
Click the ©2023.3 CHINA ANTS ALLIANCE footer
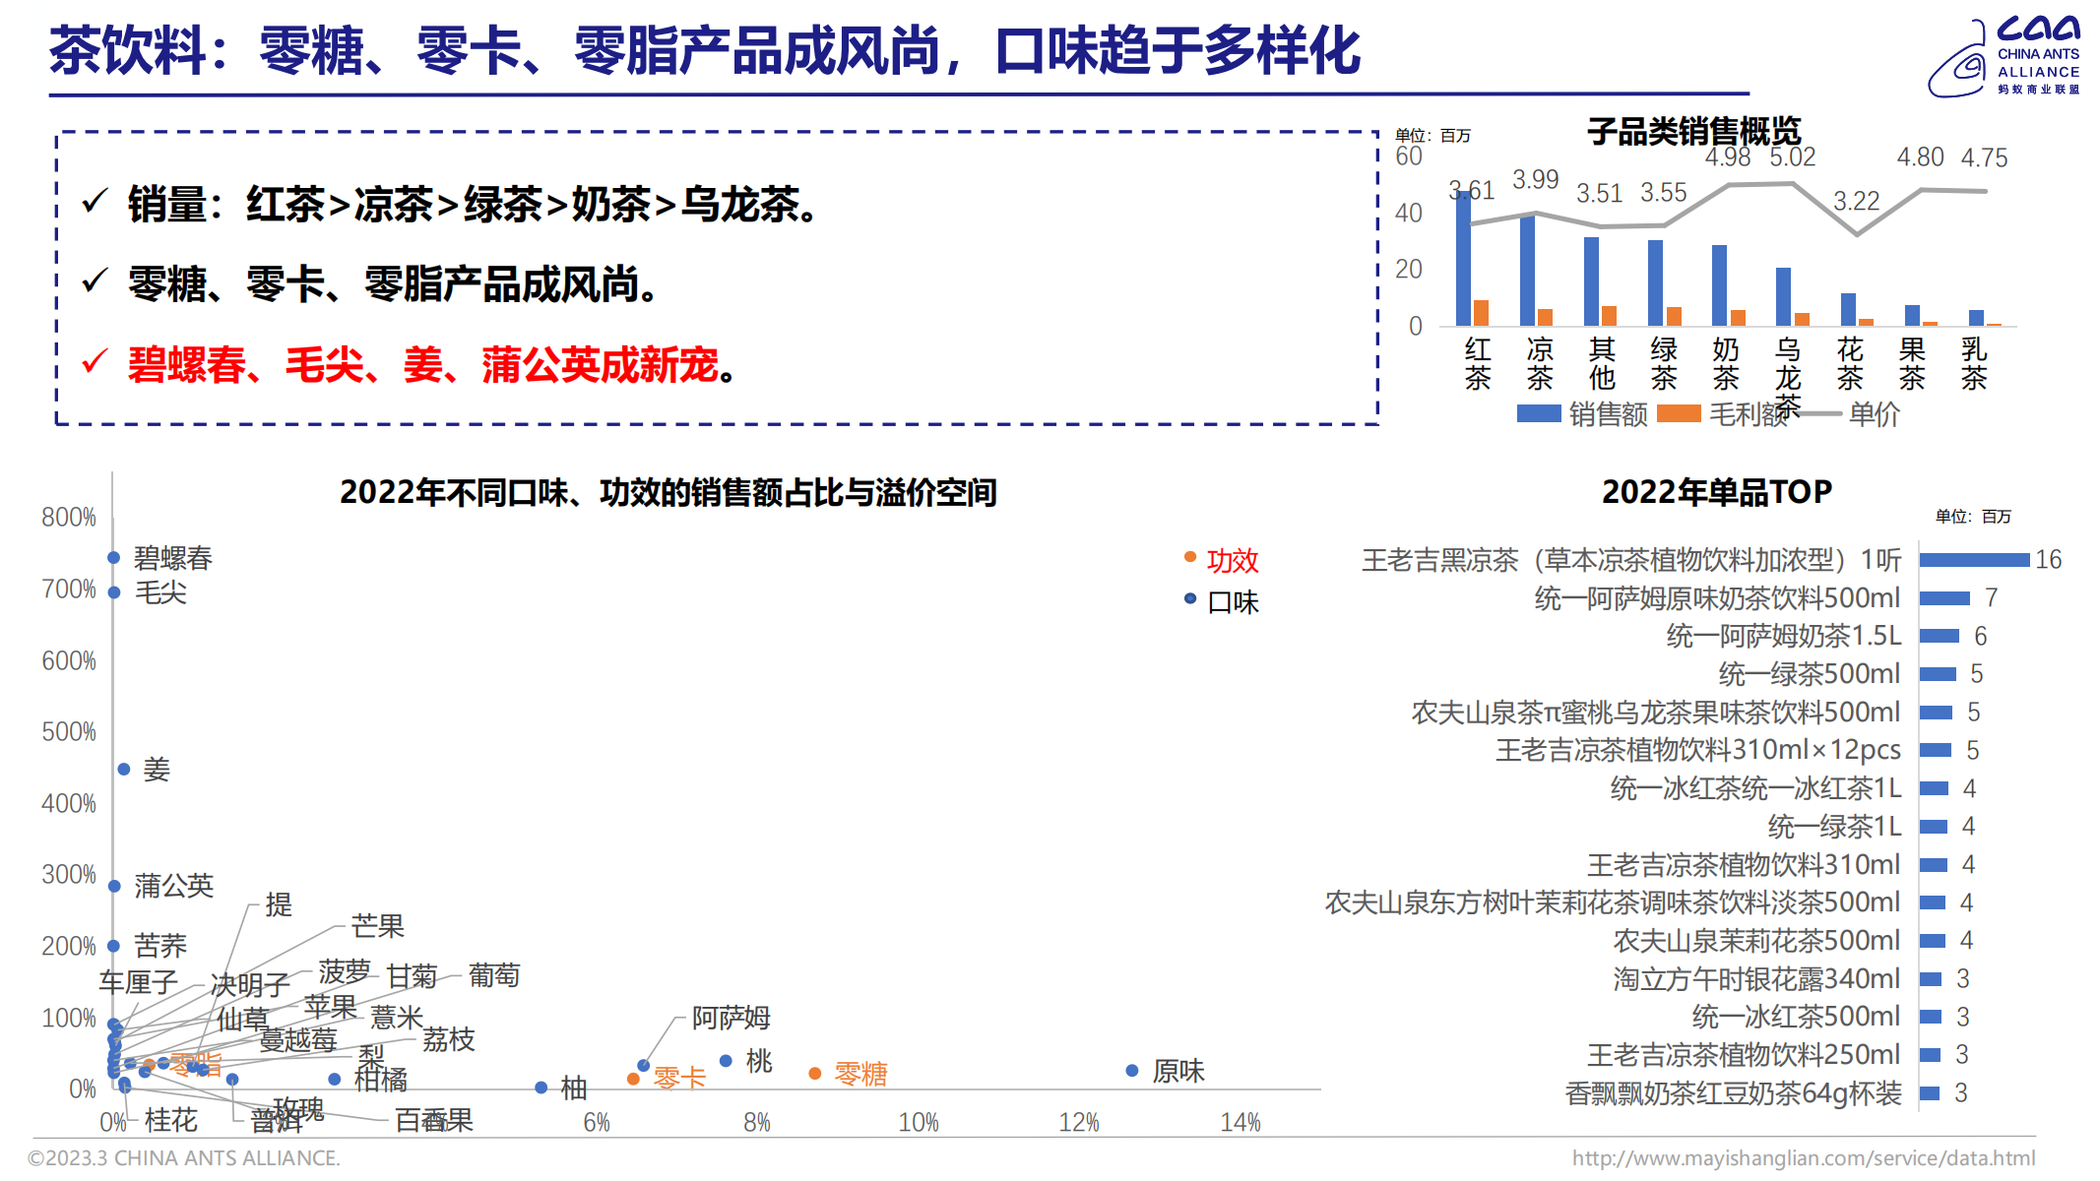coord(184,1158)
